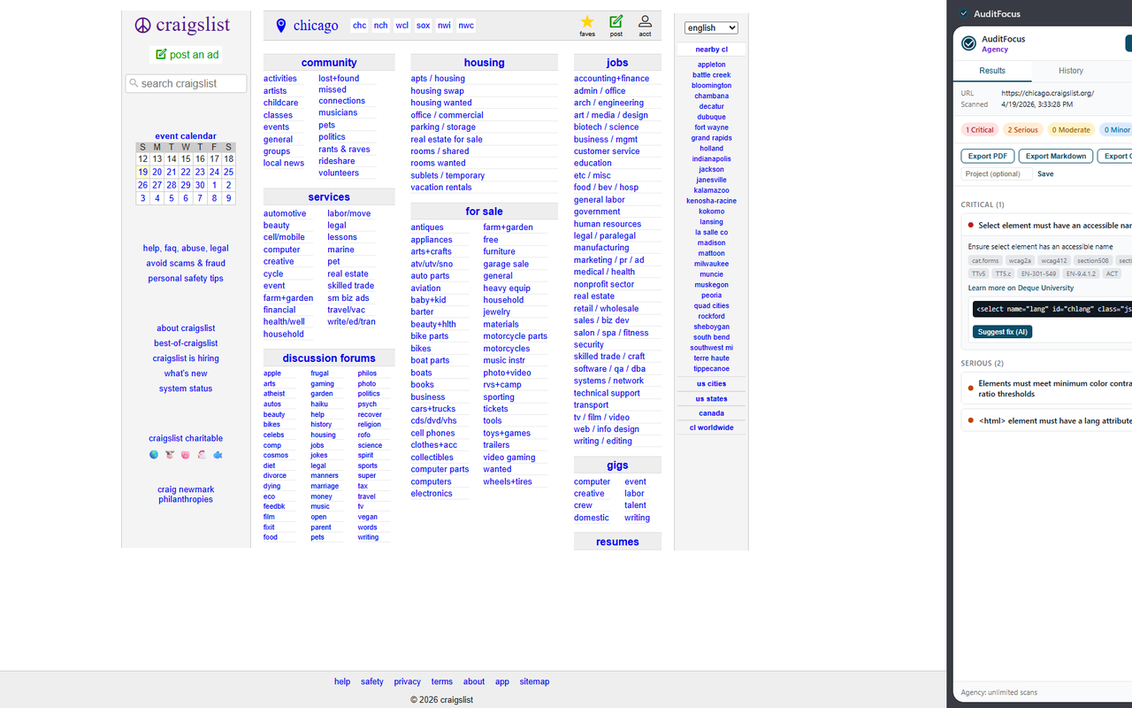This screenshot has height=708, width=1132.
Task: Click the cow emoji under craigslist charitable
Action: tap(170, 455)
